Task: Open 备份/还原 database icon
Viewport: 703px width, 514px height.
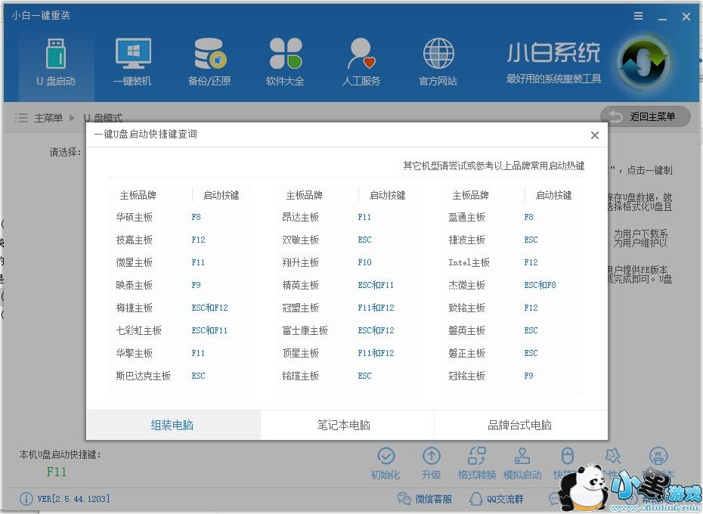Action: click(210, 54)
